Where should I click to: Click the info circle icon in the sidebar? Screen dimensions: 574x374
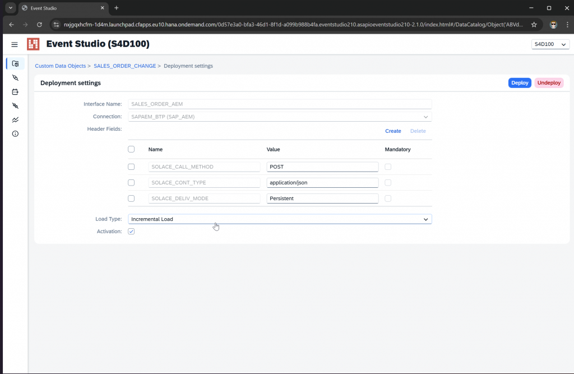(15, 133)
